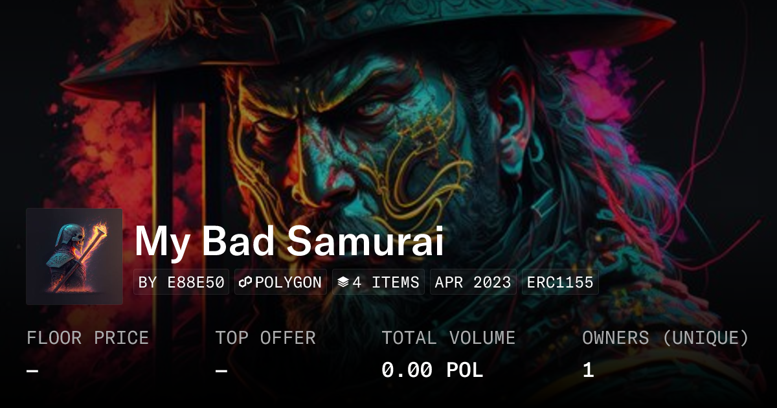Click the FLOOR PRICE label
The width and height of the screenshot is (777, 408).
point(87,338)
